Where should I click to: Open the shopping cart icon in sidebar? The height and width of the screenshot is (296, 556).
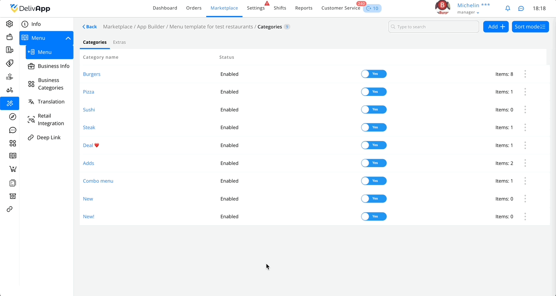point(13,169)
